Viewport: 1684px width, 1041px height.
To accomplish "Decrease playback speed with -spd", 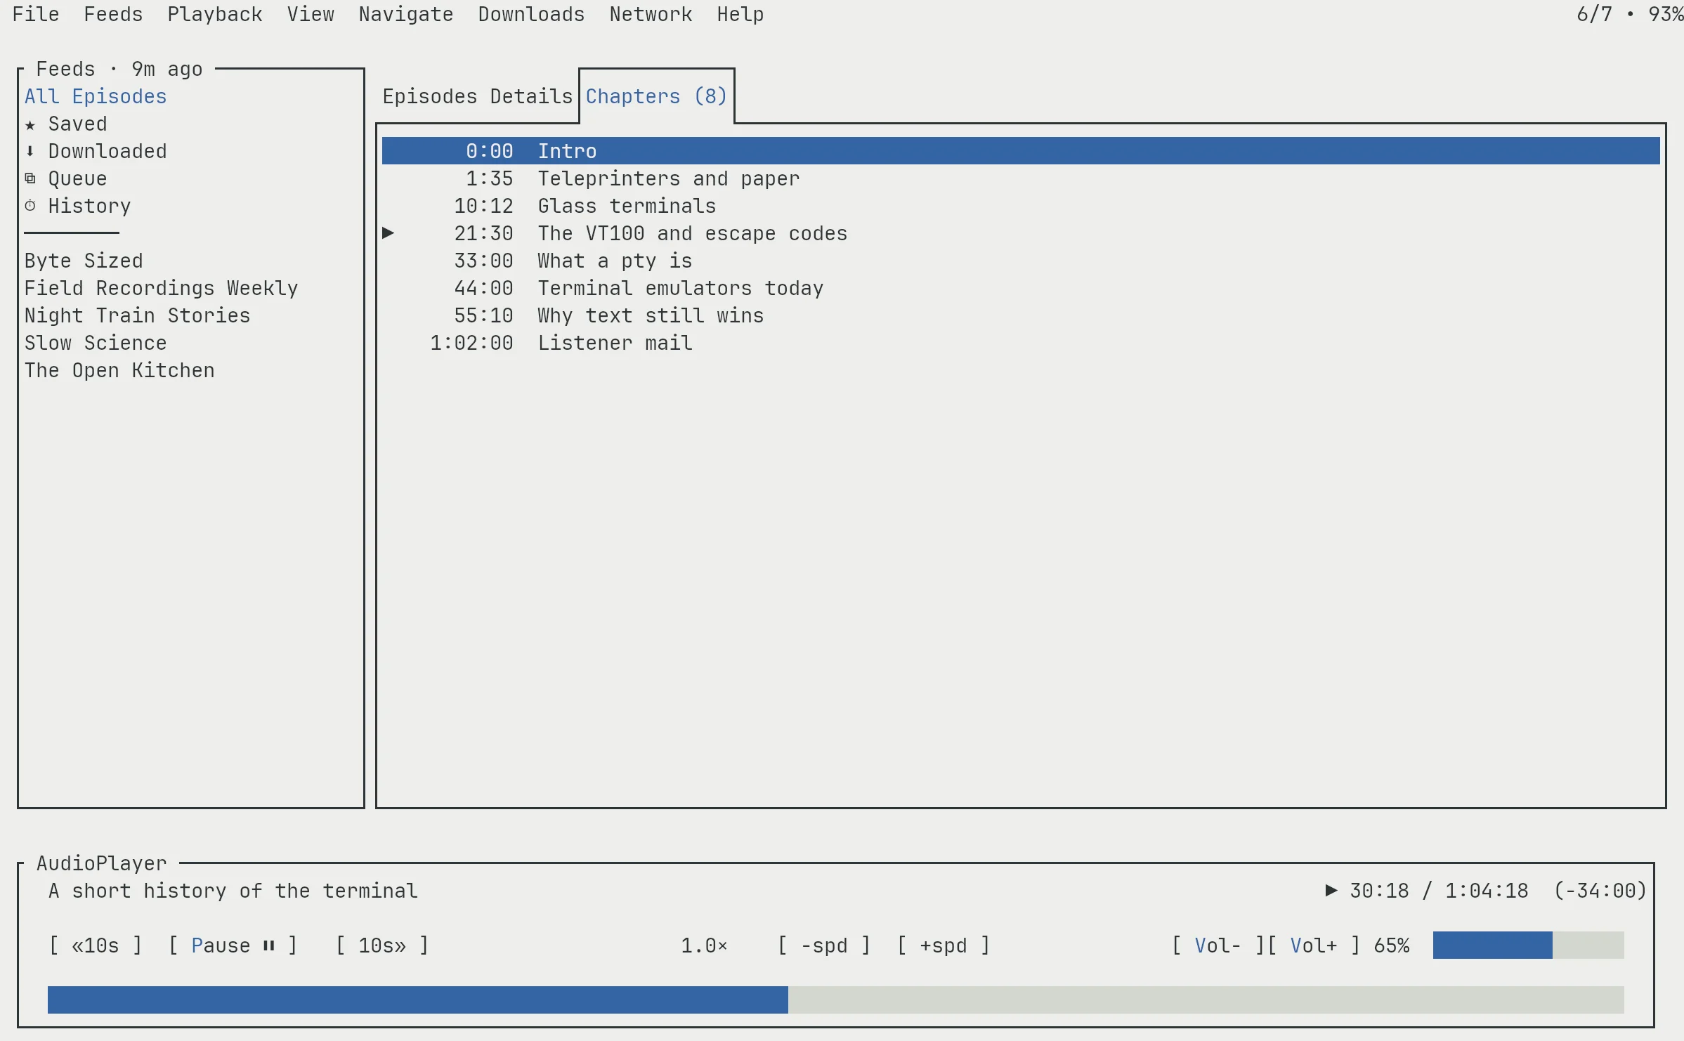I will (824, 945).
